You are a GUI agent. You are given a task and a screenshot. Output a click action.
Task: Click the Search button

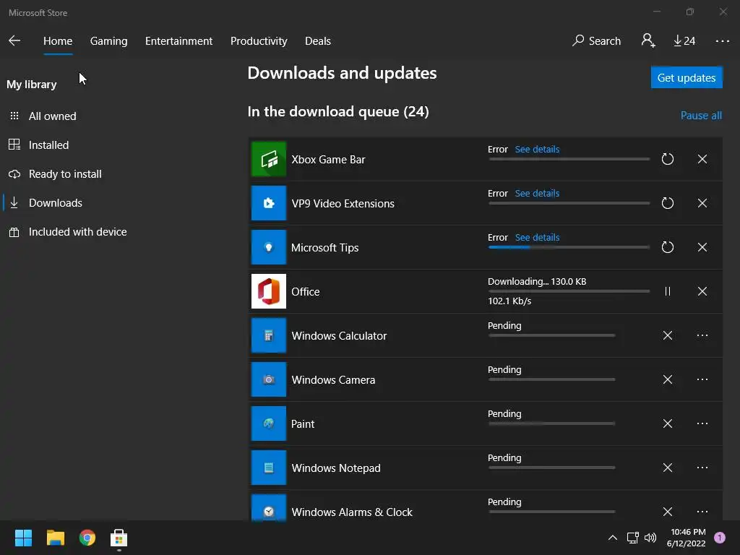point(596,41)
